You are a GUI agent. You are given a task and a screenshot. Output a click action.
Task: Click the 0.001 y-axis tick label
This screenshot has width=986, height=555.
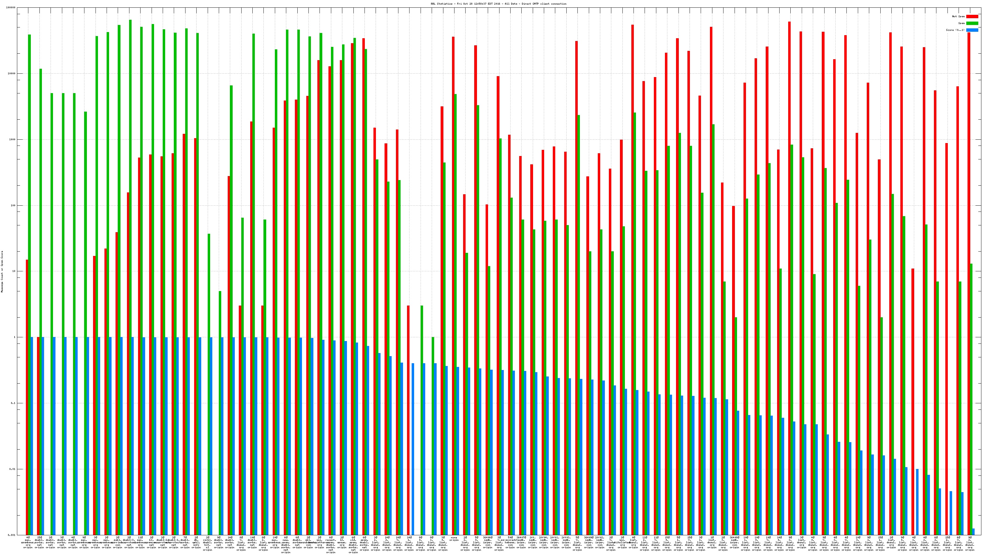pos(12,535)
